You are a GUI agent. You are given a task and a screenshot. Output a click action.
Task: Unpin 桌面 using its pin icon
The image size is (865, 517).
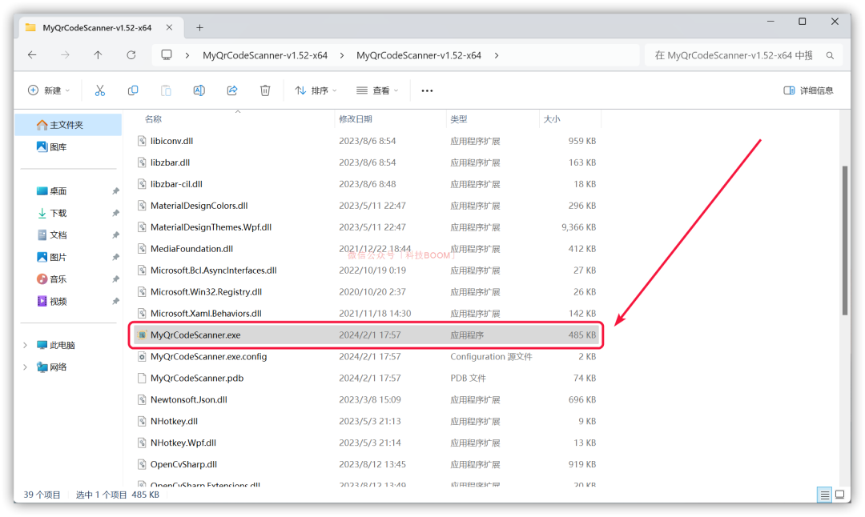pos(115,191)
